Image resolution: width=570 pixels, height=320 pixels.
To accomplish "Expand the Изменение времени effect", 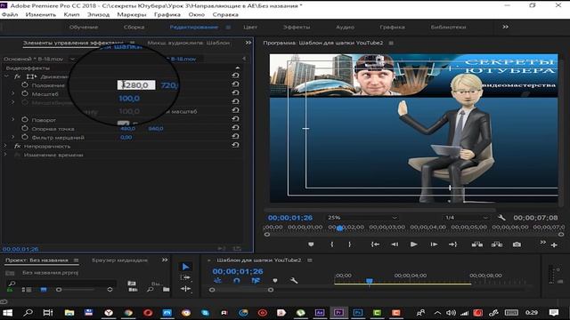I will pos(5,155).
